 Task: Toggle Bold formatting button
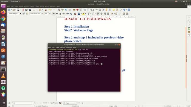pos(54,14)
